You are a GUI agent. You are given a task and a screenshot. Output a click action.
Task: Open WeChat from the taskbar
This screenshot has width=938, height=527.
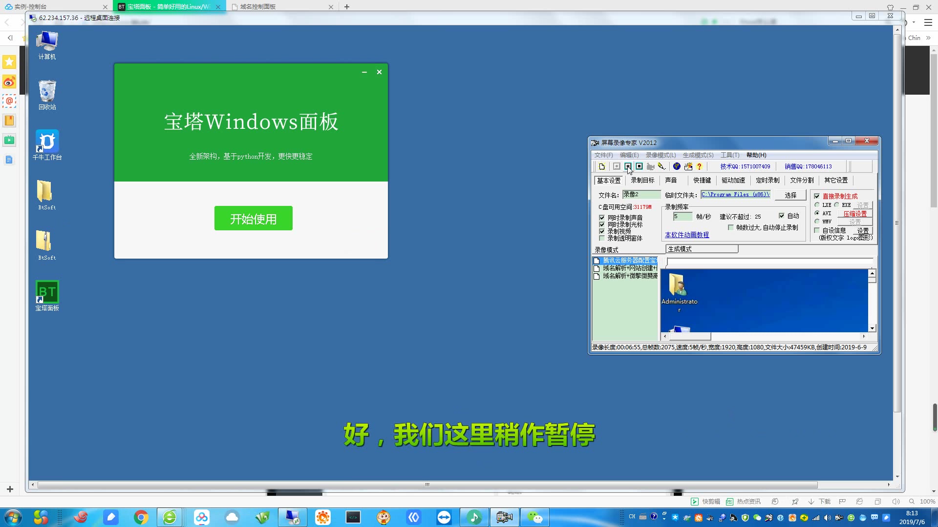coord(534,517)
